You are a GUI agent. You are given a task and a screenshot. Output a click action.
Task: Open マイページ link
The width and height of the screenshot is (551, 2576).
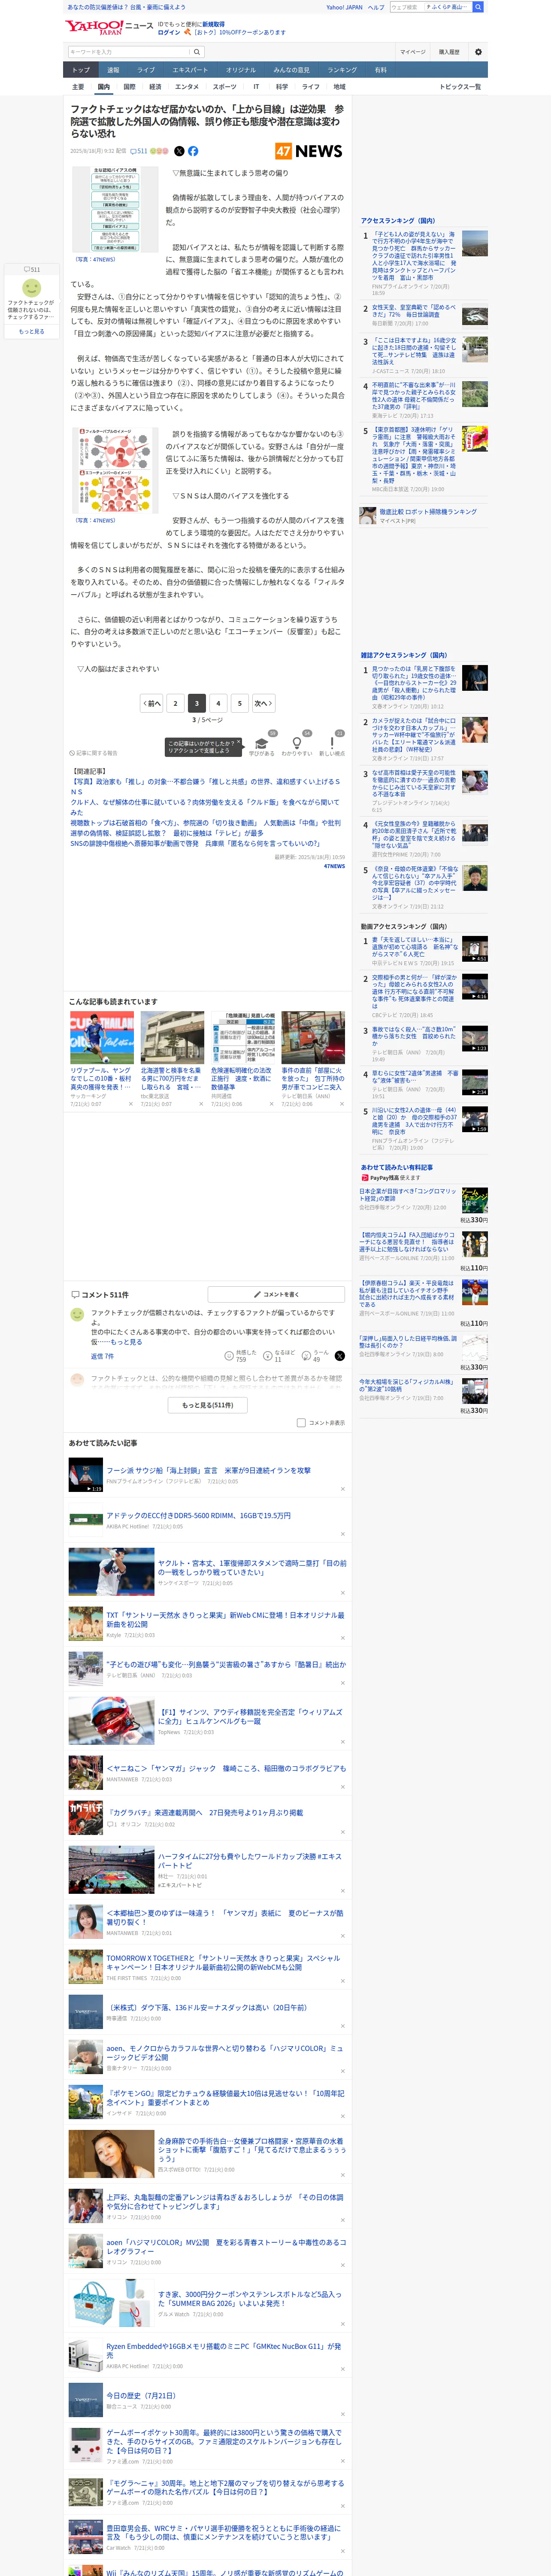pos(412,52)
